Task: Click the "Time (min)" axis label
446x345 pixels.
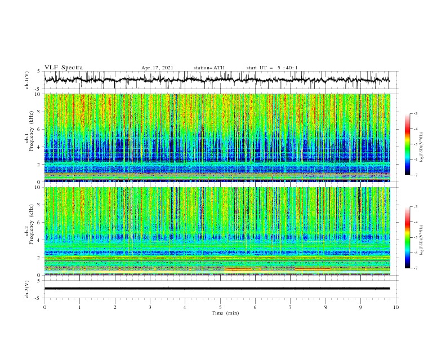Action: pyautogui.click(x=225, y=313)
